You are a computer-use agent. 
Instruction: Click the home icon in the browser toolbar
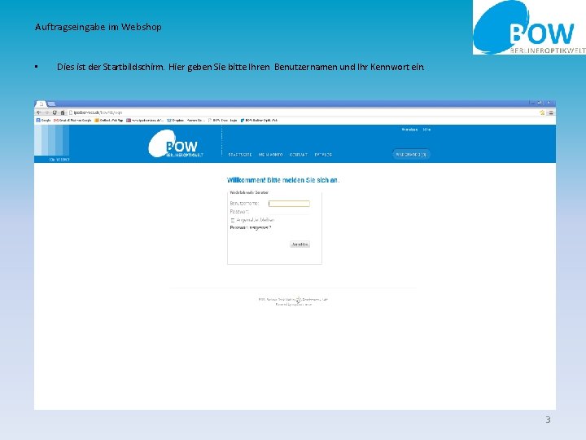coord(63,112)
